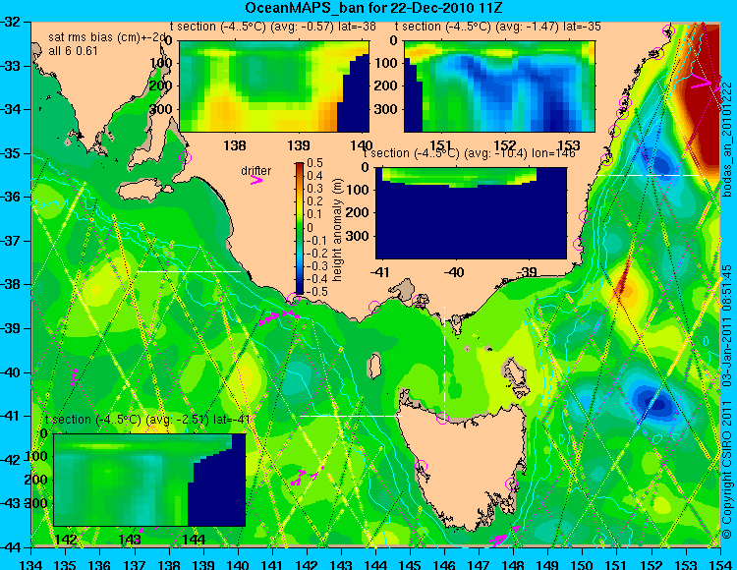Click the 'all 6 0.61' statistics text
The width and height of the screenshot is (737, 570).
click(73, 51)
